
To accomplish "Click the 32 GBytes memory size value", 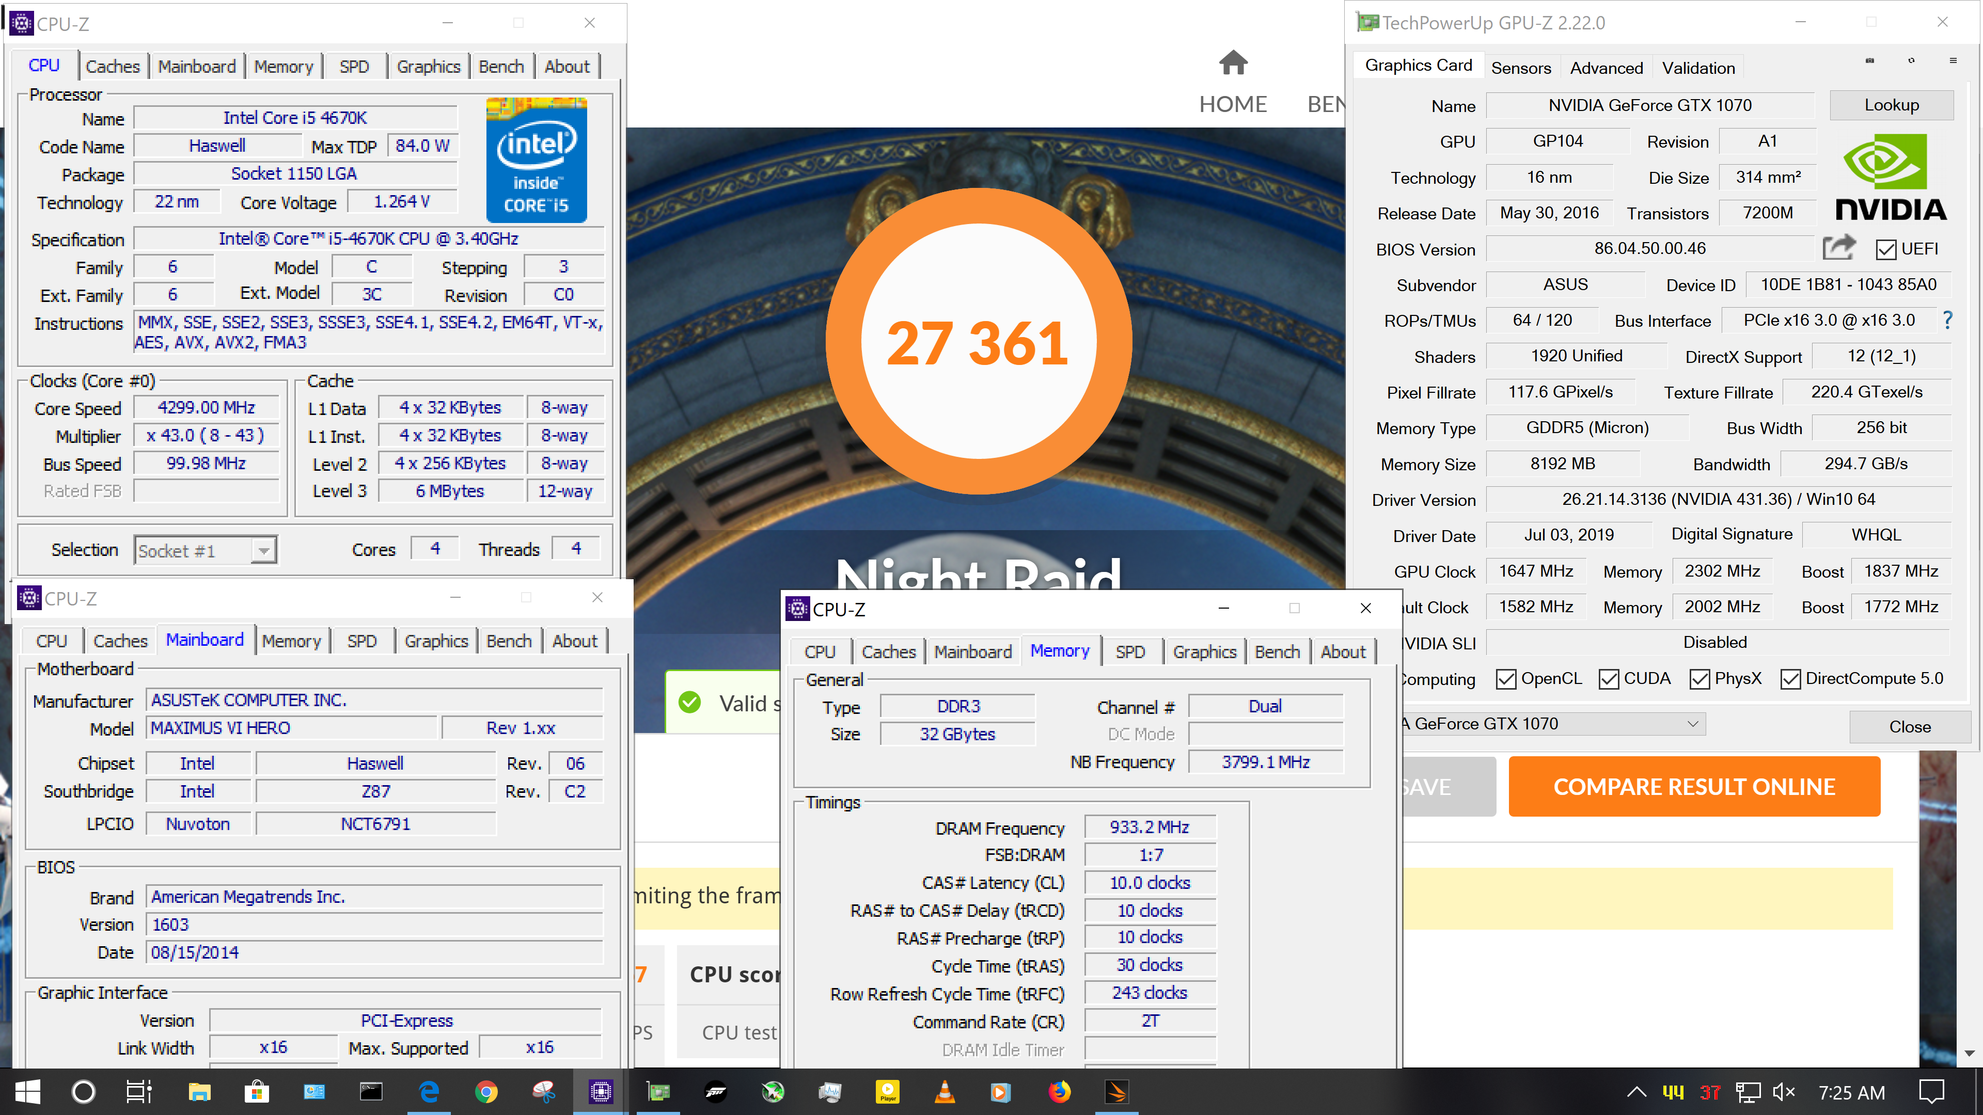I will pos(957,734).
